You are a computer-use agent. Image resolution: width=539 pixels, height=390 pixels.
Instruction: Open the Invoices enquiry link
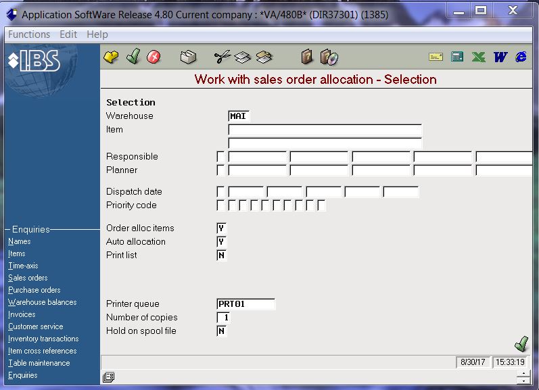22,314
